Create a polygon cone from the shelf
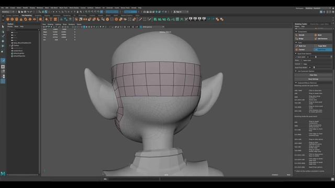This screenshot has width=335, height=188. (21, 19)
